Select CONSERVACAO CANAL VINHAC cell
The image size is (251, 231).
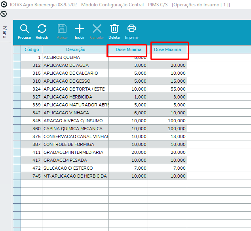(75, 136)
